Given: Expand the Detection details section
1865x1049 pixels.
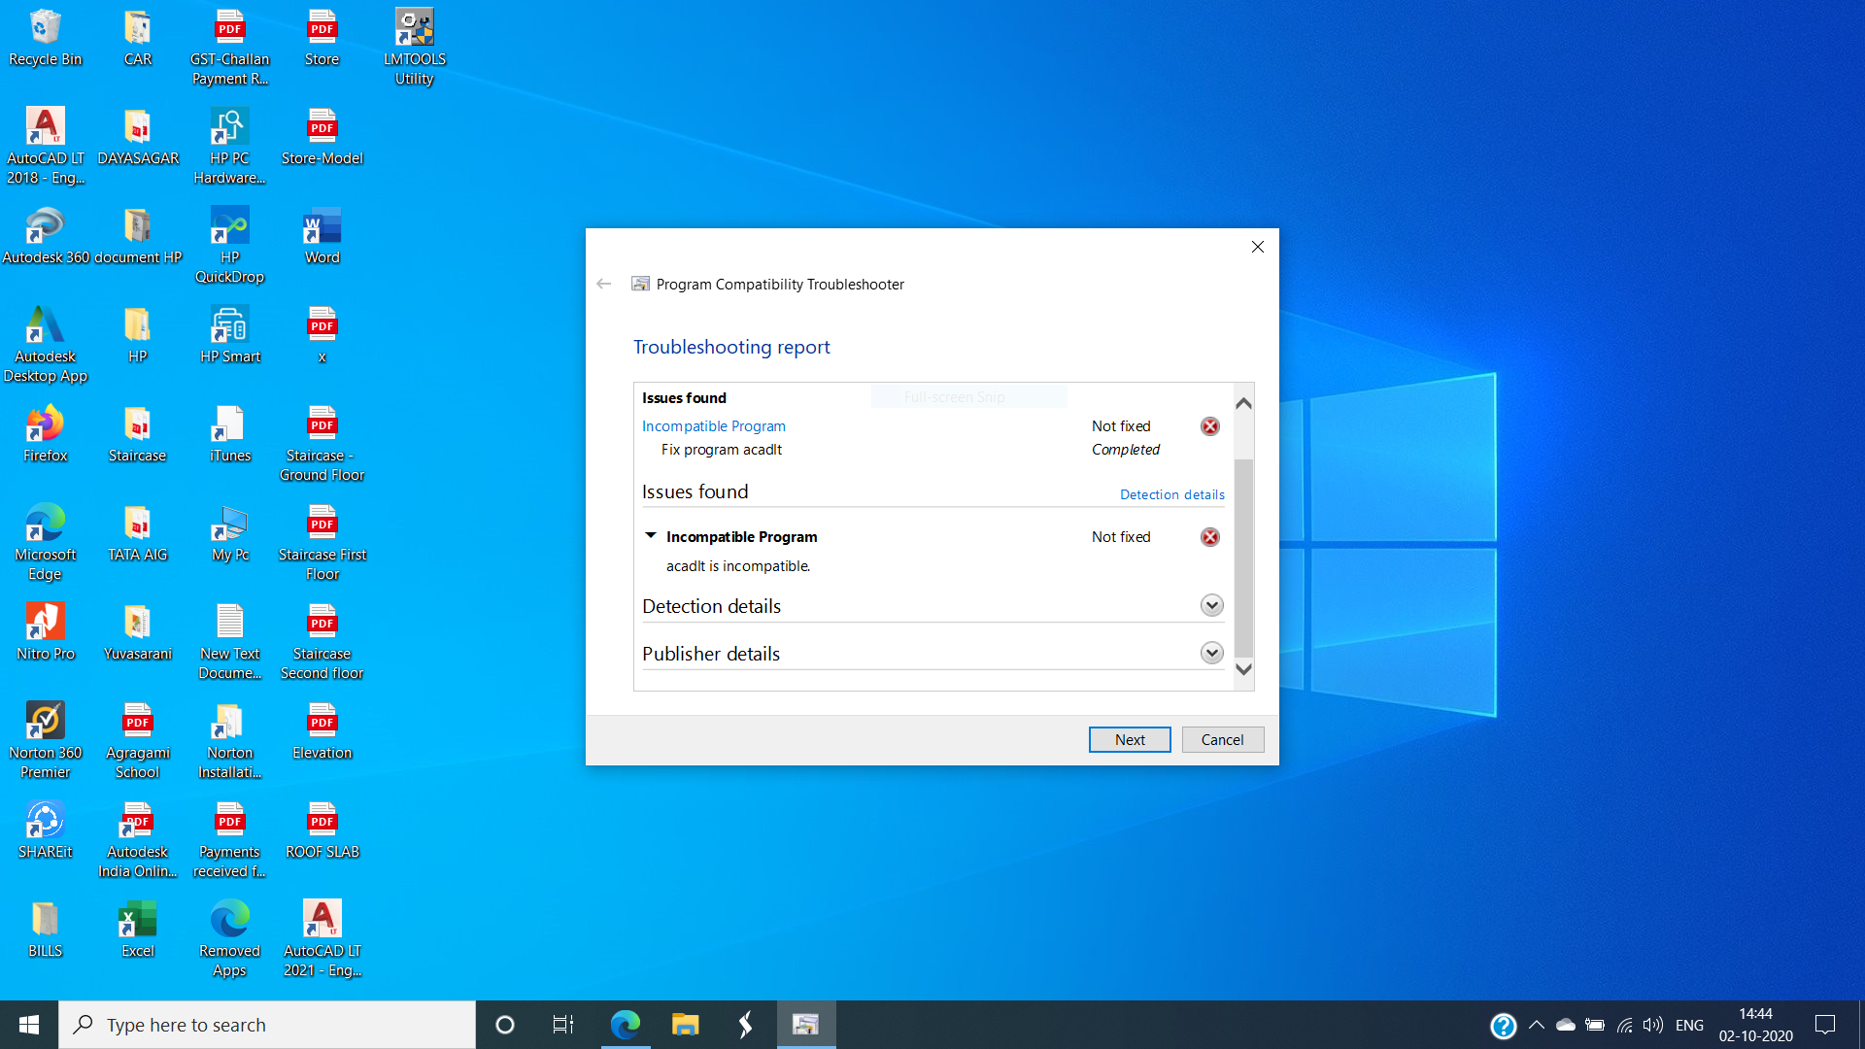Looking at the screenshot, I should [x=1210, y=605].
